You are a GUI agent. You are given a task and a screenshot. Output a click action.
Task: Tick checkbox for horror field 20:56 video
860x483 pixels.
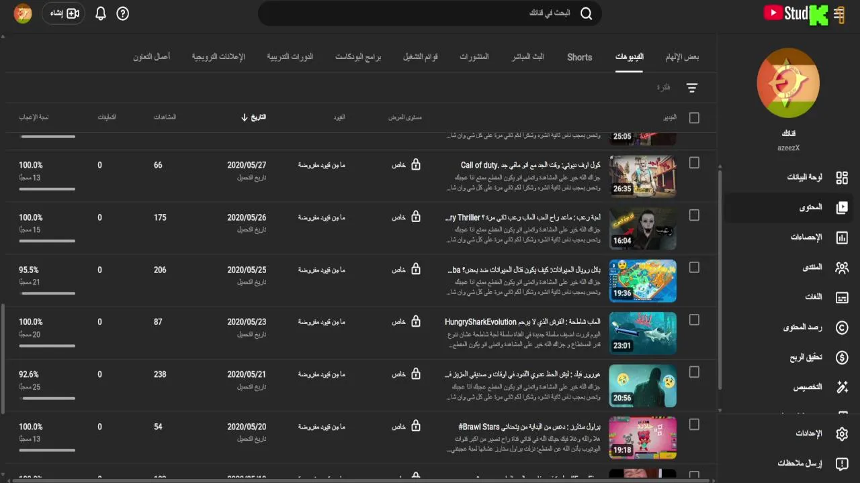pos(694,372)
